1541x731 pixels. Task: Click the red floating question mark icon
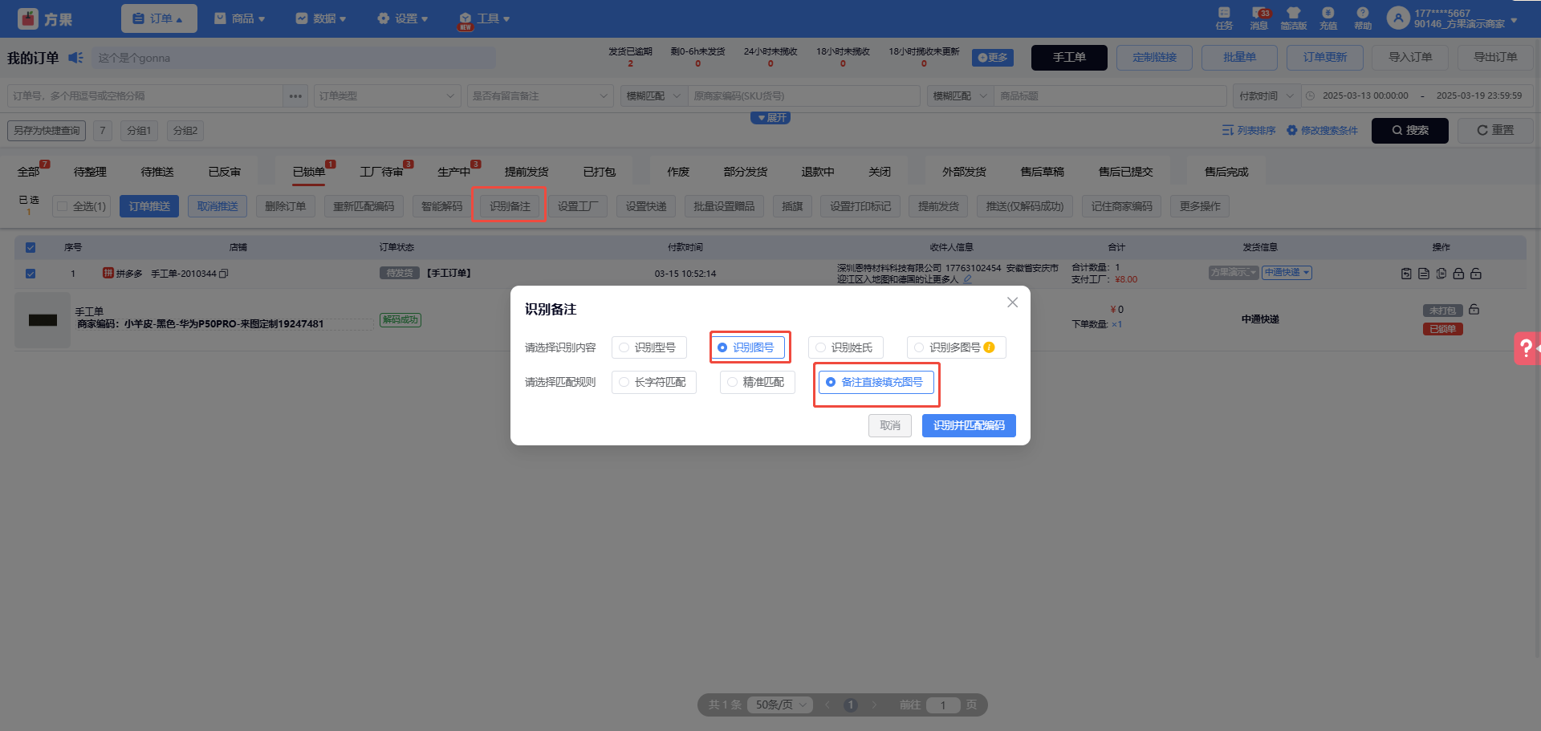[1526, 348]
